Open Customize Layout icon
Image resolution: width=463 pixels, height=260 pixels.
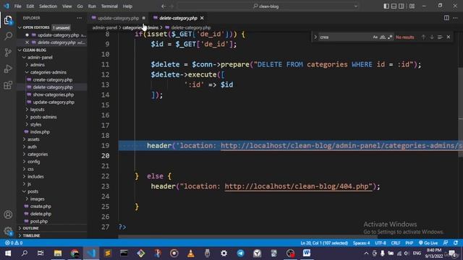[x=412, y=6]
